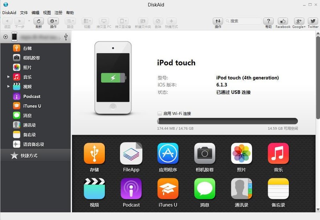Viewport: 320px width, 220px height.
Task: Click the scrollbar up arrow
Action: (318, 33)
